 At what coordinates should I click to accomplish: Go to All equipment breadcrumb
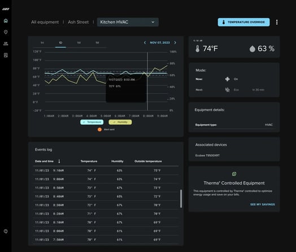pyautogui.click(x=45, y=22)
